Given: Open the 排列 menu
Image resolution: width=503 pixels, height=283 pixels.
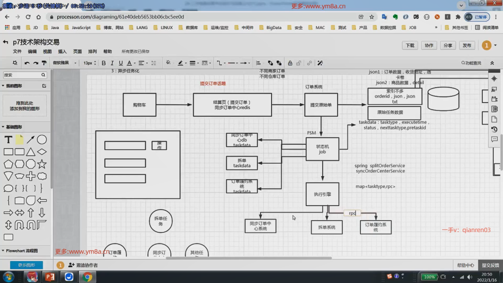Looking at the screenshot, I should [92, 51].
